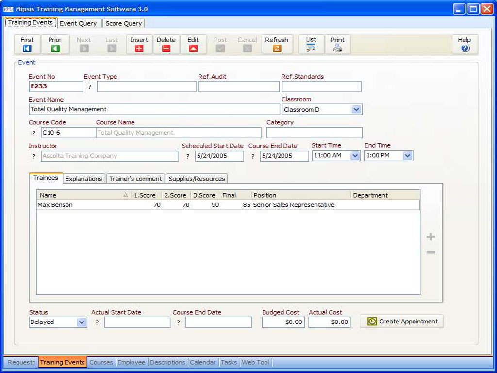Print the training event

[x=338, y=44]
